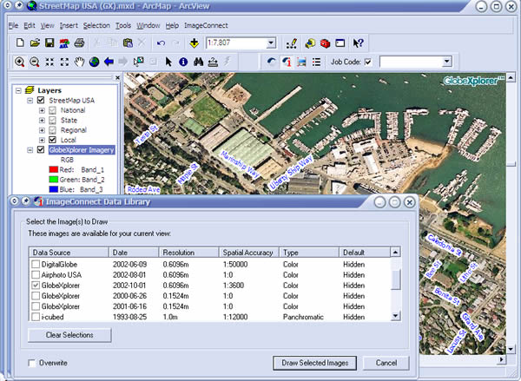The height and width of the screenshot is (381, 521).
Task: Open the ImageConnect menu
Action: coord(206,25)
